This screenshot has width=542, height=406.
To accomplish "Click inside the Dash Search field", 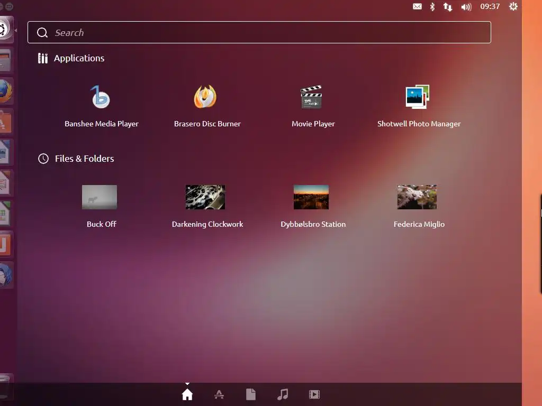I will [x=259, y=32].
